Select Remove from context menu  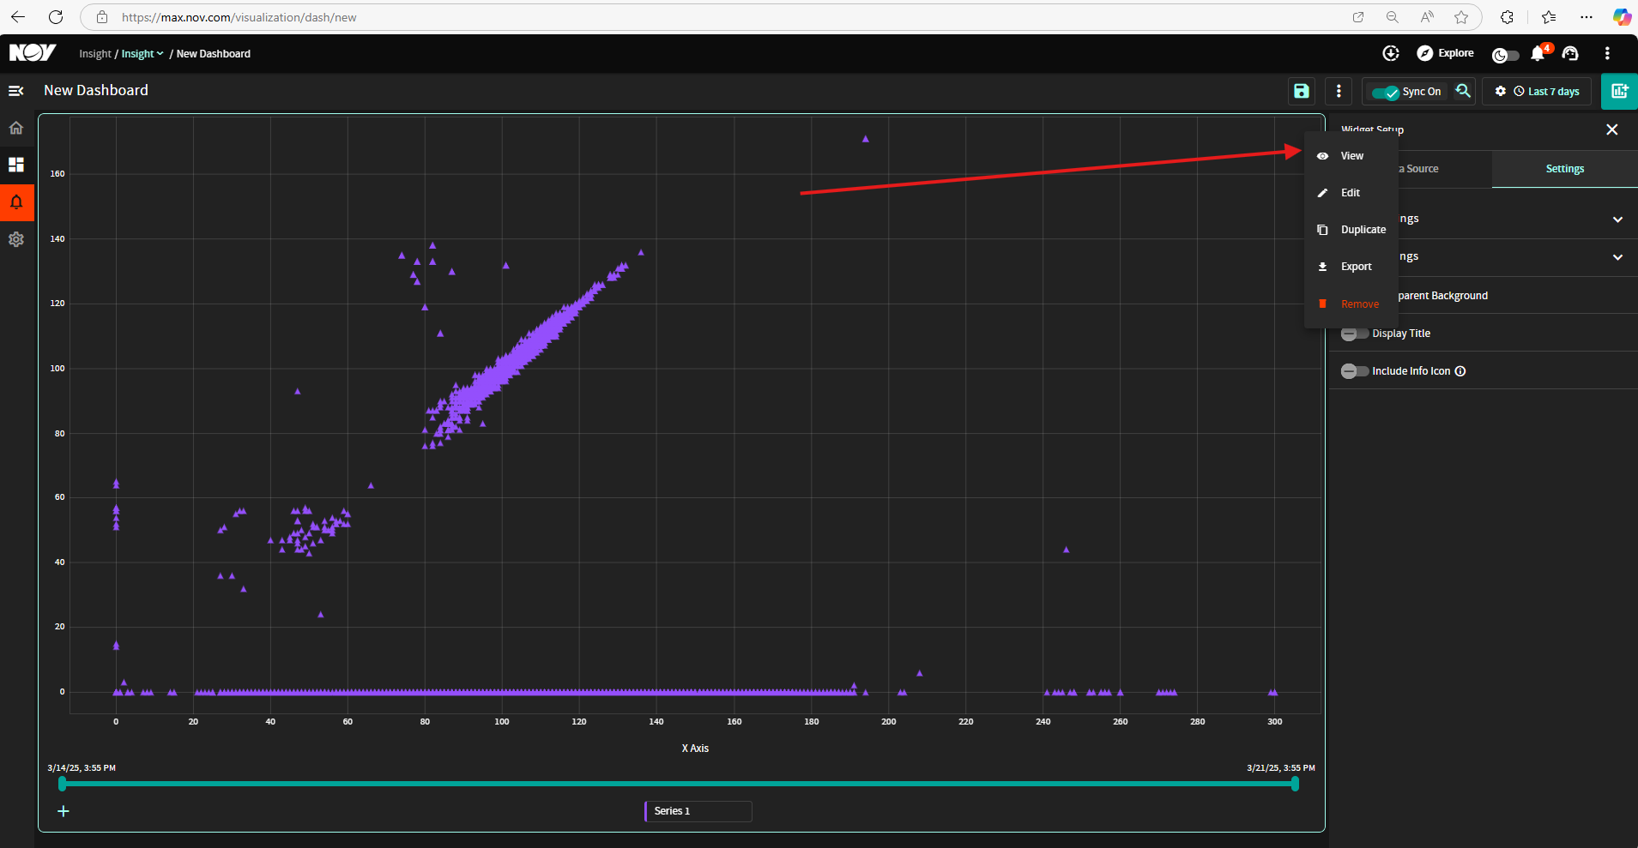pyautogui.click(x=1351, y=304)
